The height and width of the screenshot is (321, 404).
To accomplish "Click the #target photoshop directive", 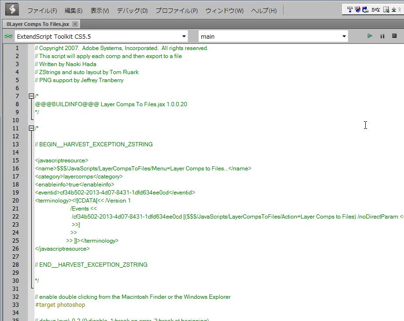I will tap(60, 305).
